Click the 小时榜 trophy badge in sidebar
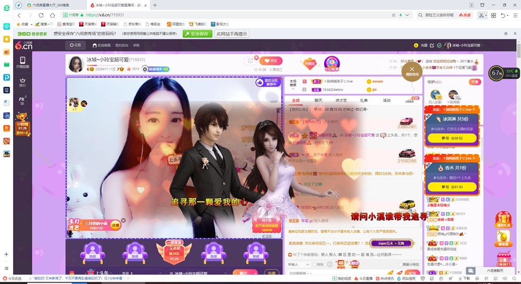The height and width of the screenshot is (284, 521). [x=22, y=124]
